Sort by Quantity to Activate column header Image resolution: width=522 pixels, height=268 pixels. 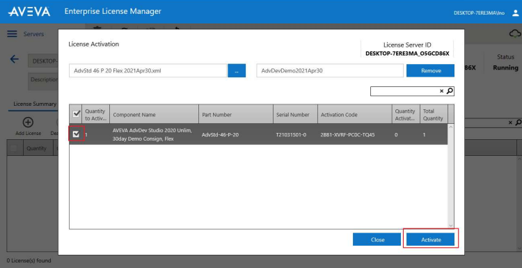pos(96,115)
